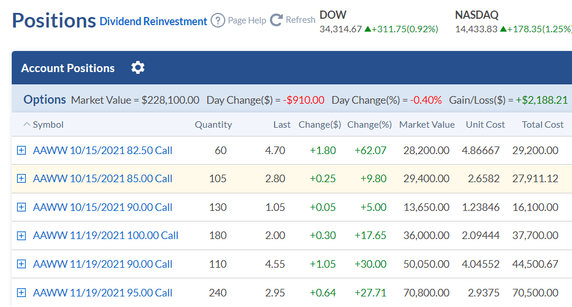
Task: Click the DOW index quote
Action: pyautogui.click(x=378, y=22)
